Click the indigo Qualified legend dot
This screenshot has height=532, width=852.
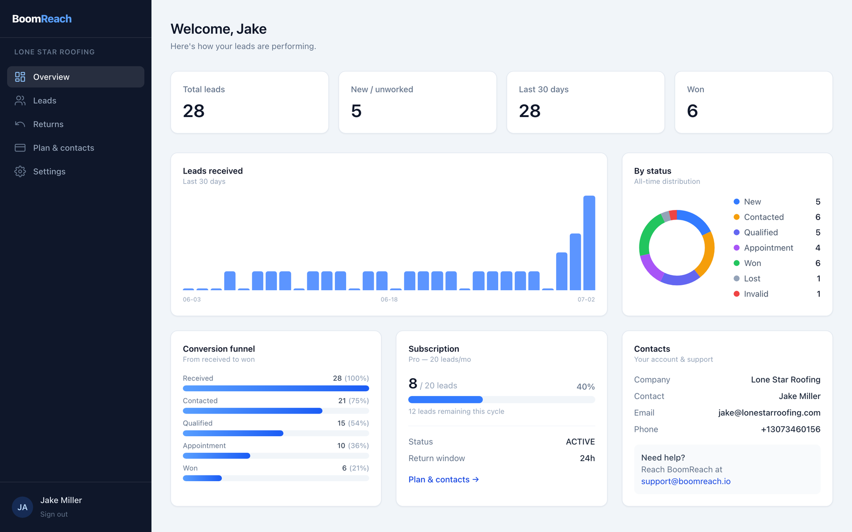tap(736, 233)
